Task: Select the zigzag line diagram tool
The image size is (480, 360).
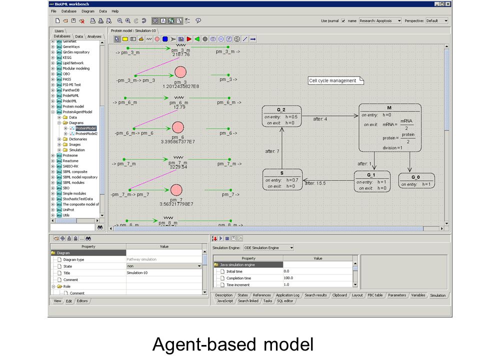Action: click(x=149, y=39)
